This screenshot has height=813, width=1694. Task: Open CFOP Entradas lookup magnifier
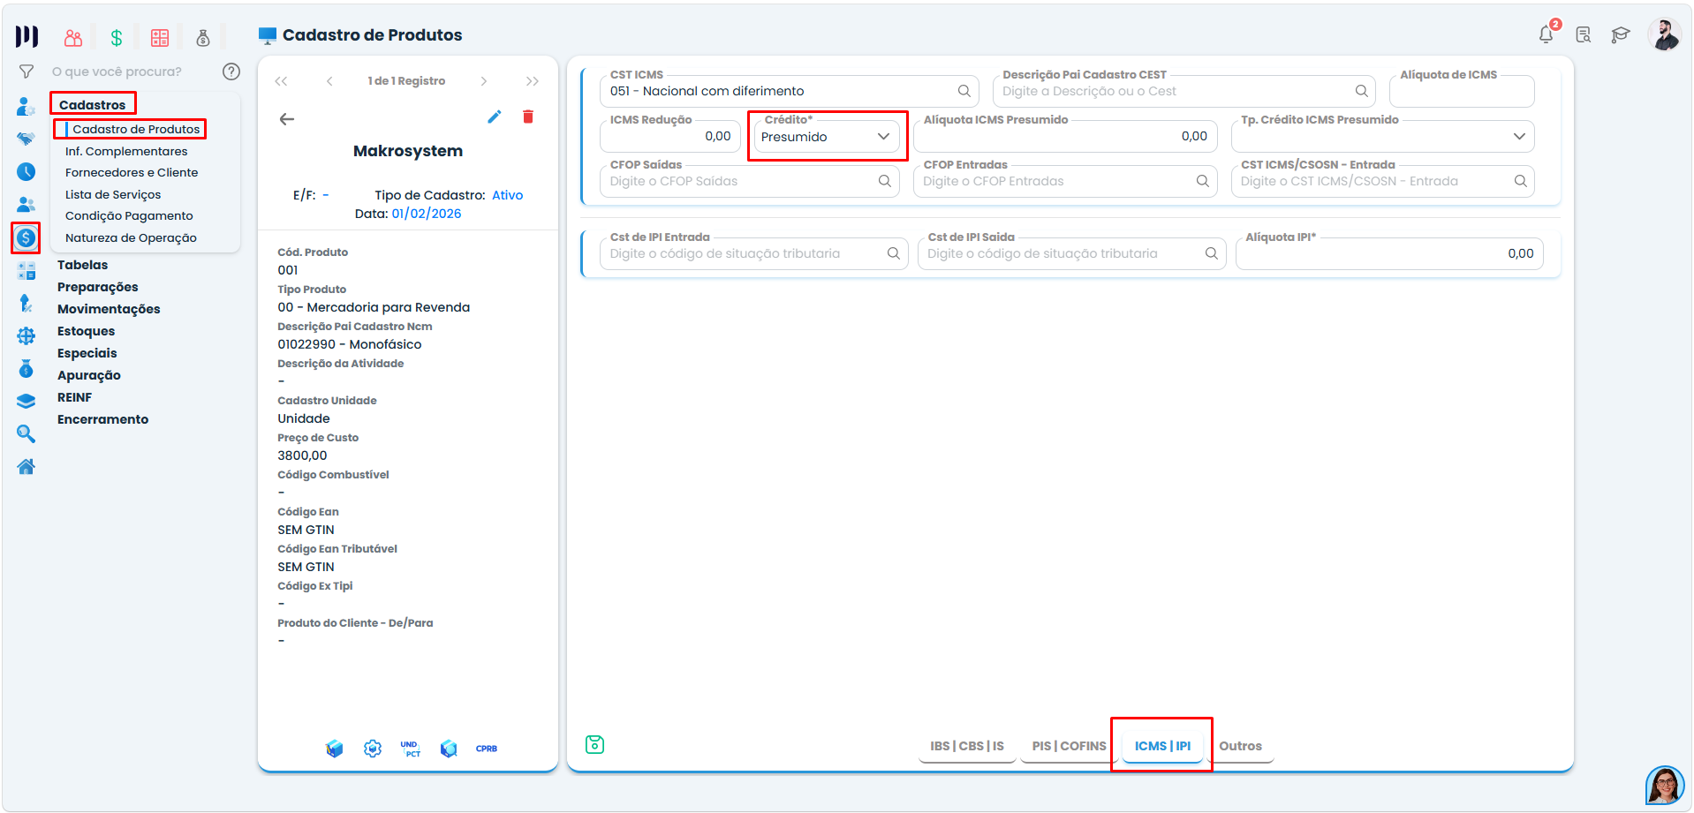pyautogui.click(x=1203, y=181)
